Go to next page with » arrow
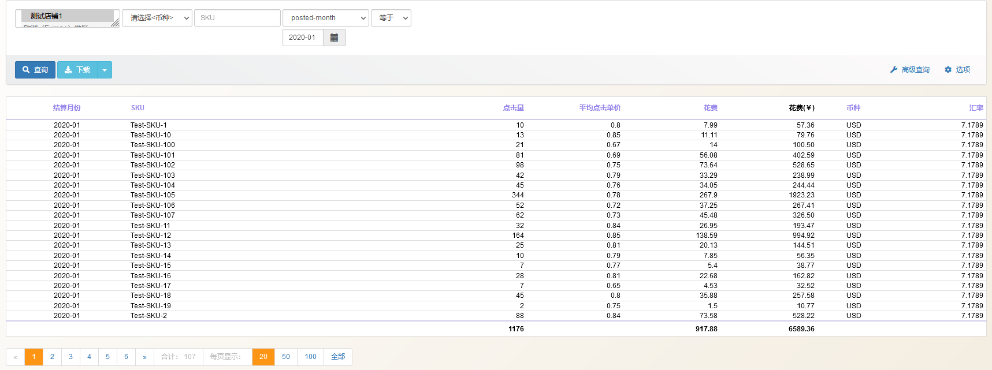 pos(144,357)
